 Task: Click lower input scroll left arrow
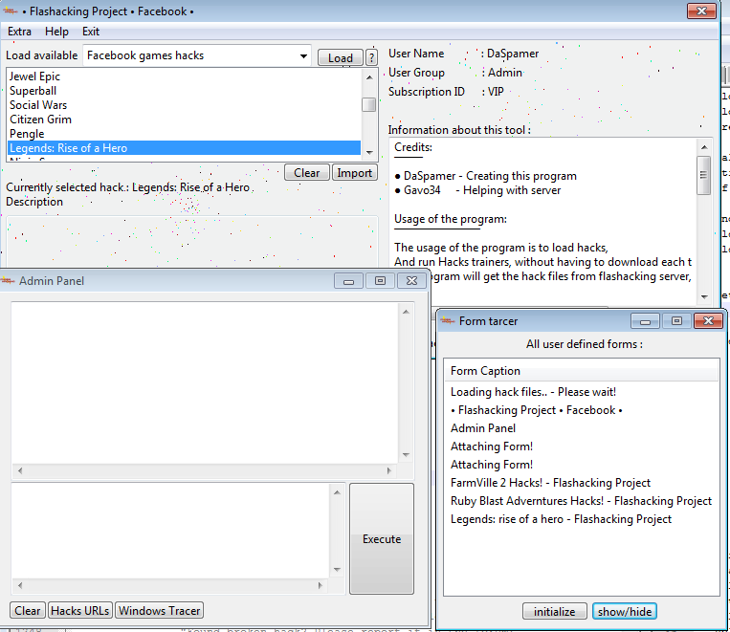click(x=20, y=585)
